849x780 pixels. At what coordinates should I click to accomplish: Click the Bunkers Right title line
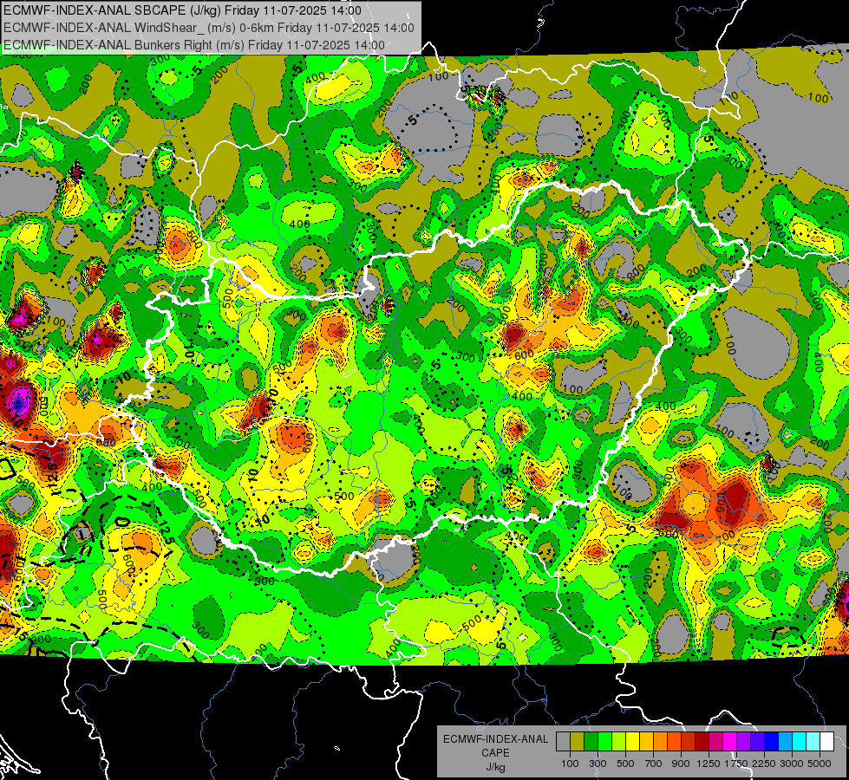tap(194, 45)
